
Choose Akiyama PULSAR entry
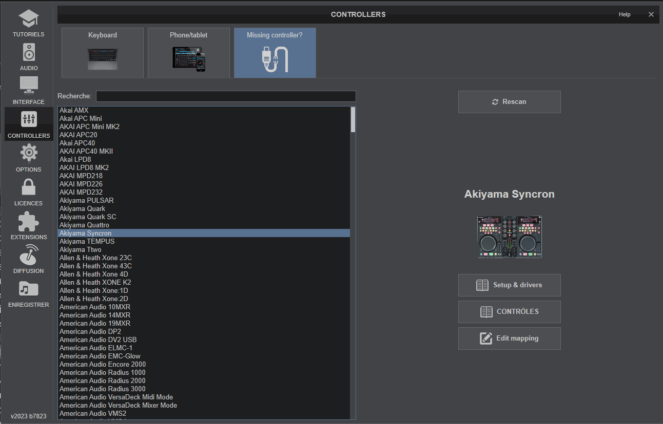[x=204, y=200]
